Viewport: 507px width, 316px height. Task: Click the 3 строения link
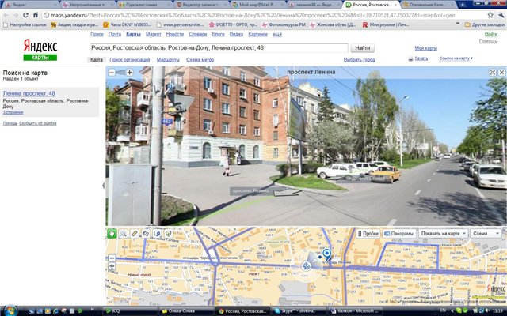13,112
